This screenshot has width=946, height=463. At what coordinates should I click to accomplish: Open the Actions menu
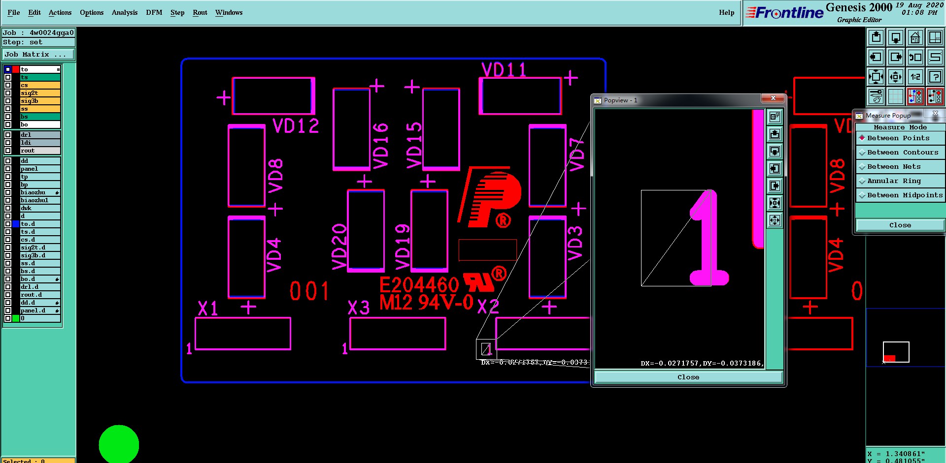click(x=60, y=12)
